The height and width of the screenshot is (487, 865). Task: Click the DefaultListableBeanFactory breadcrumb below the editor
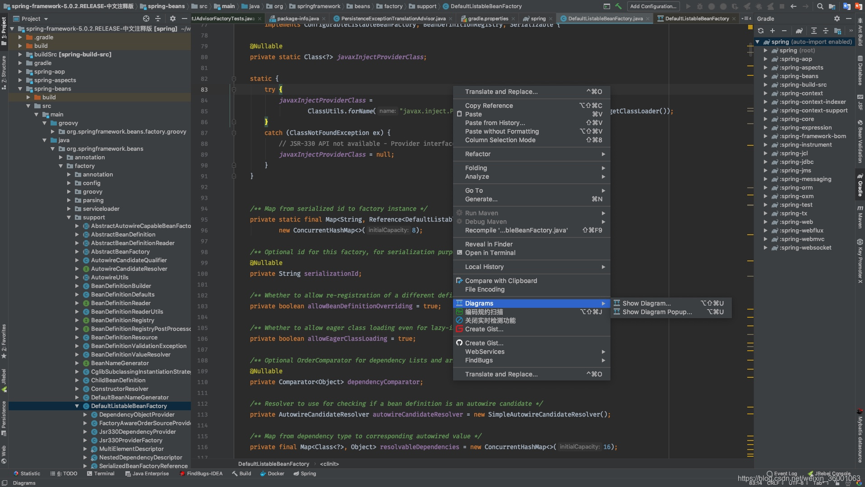pyautogui.click(x=273, y=464)
